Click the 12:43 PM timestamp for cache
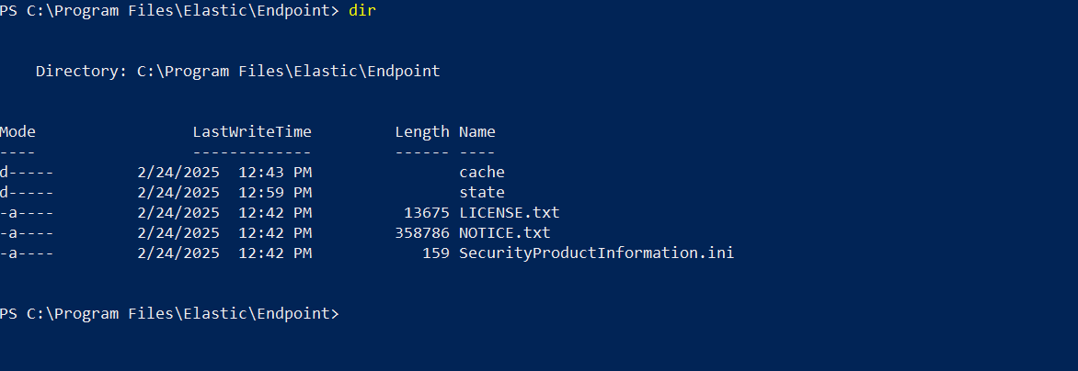Viewport: 1078px width, 371px height. coord(275,172)
